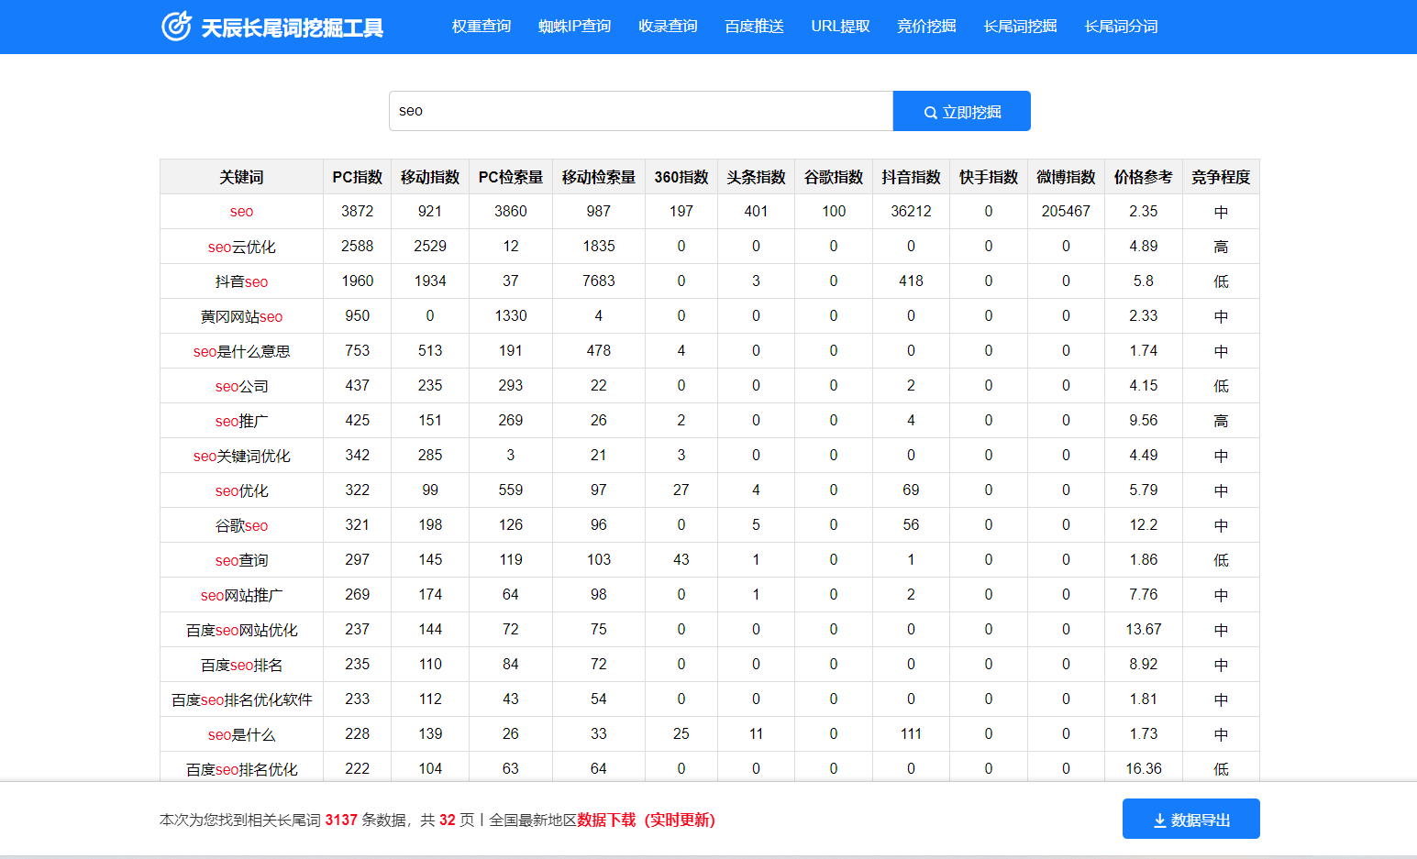
Task: Click the download arrow icon in 数据导出
Action: point(1159,820)
